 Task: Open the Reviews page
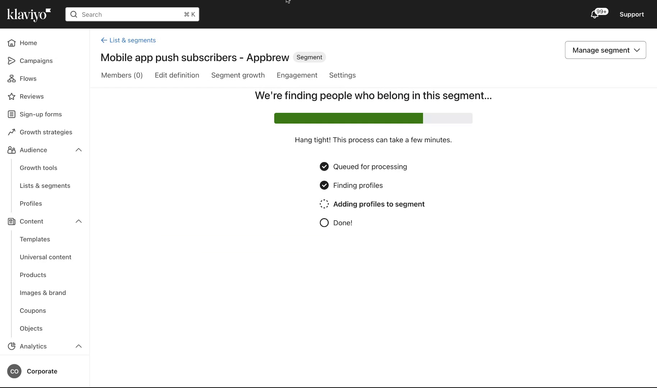(32, 96)
